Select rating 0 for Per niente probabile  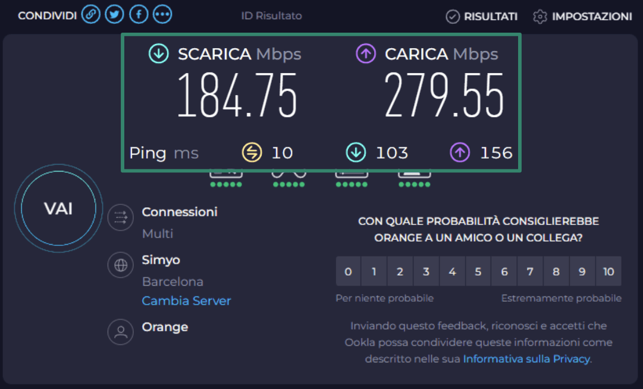(348, 271)
